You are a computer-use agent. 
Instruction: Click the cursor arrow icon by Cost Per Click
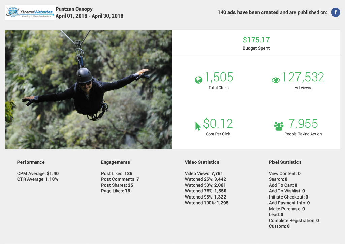pyautogui.click(x=198, y=126)
